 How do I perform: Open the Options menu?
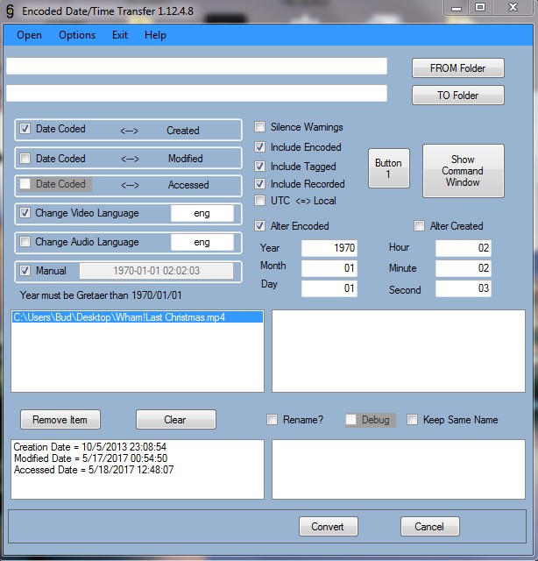click(77, 35)
